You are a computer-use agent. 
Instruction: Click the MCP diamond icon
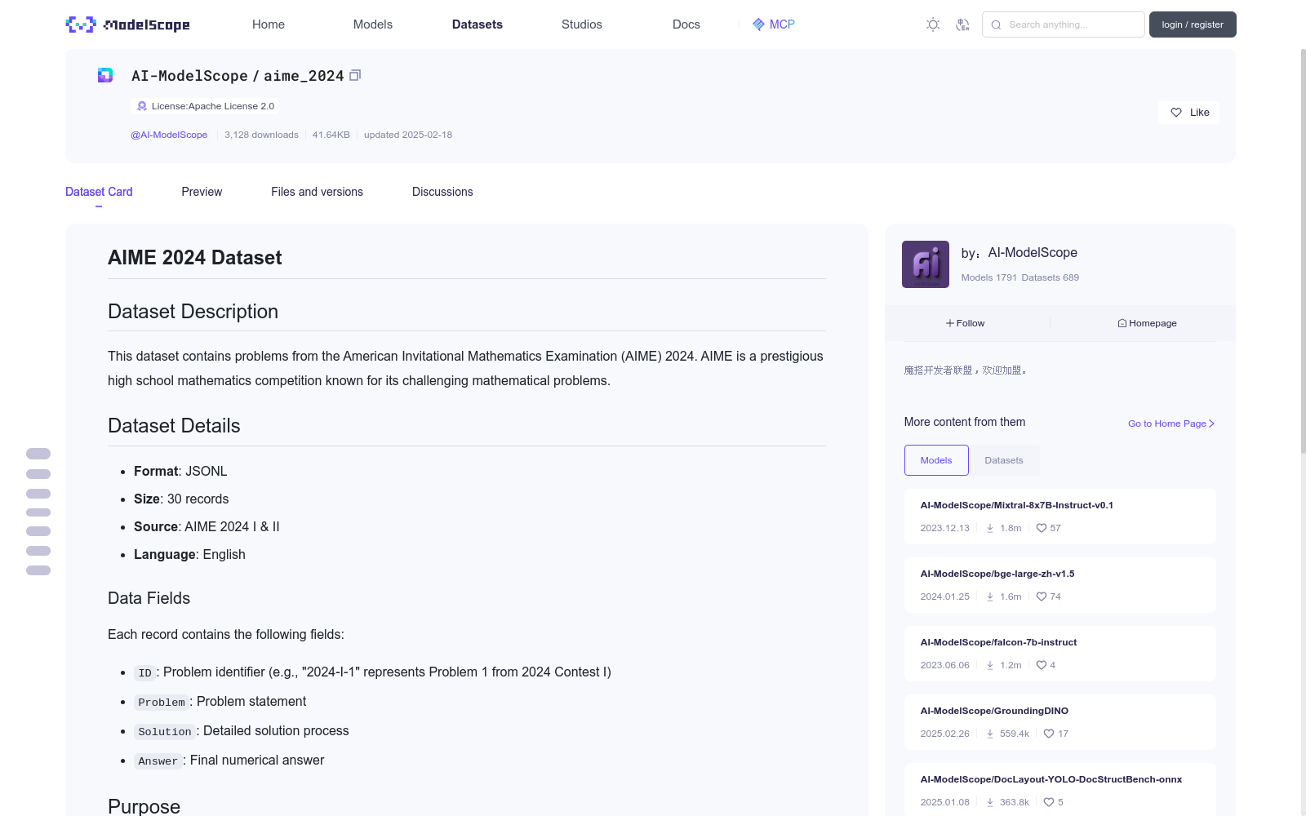(x=758, y=24)
